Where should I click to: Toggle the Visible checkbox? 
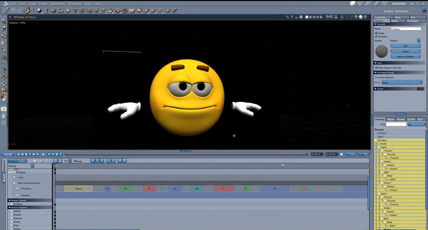point(376,33)
